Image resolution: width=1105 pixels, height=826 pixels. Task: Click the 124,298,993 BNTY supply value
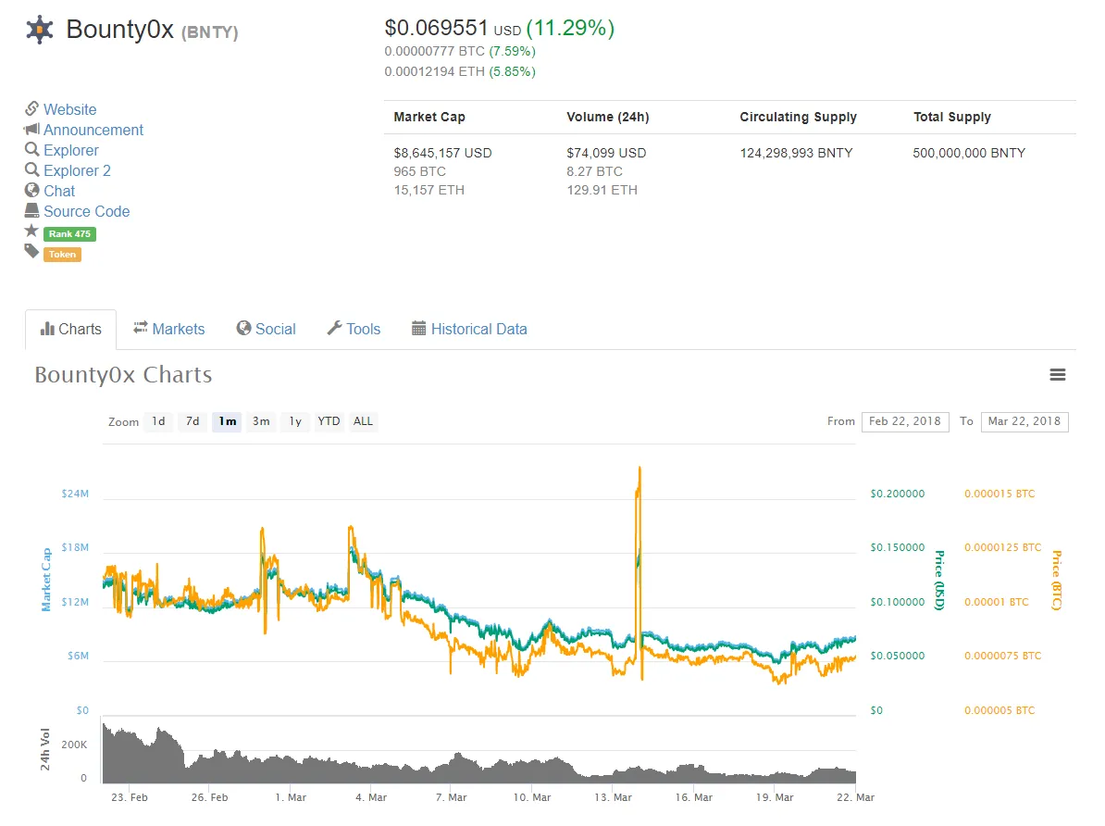(796, 153)
